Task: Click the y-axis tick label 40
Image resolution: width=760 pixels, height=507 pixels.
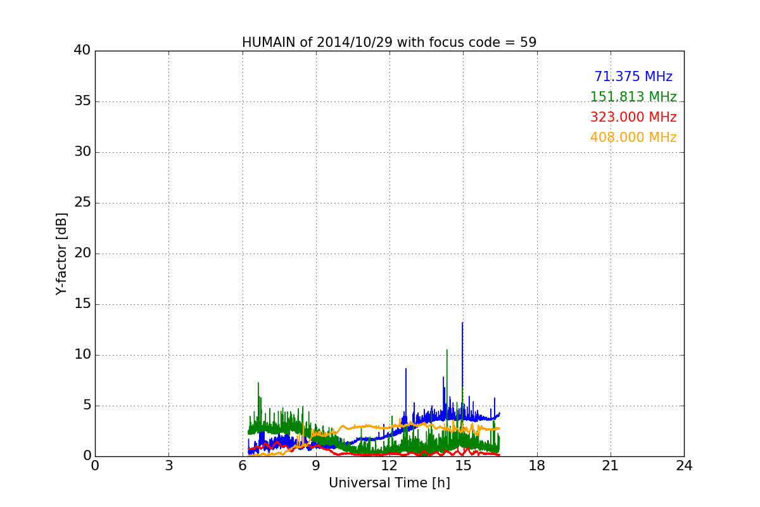Action: 82,51
